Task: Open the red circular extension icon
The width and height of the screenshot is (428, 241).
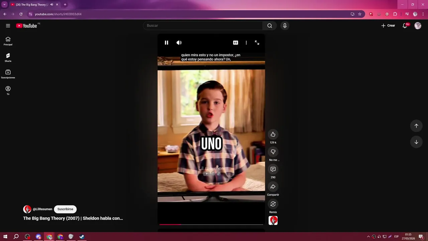Action: coord(371,14)
